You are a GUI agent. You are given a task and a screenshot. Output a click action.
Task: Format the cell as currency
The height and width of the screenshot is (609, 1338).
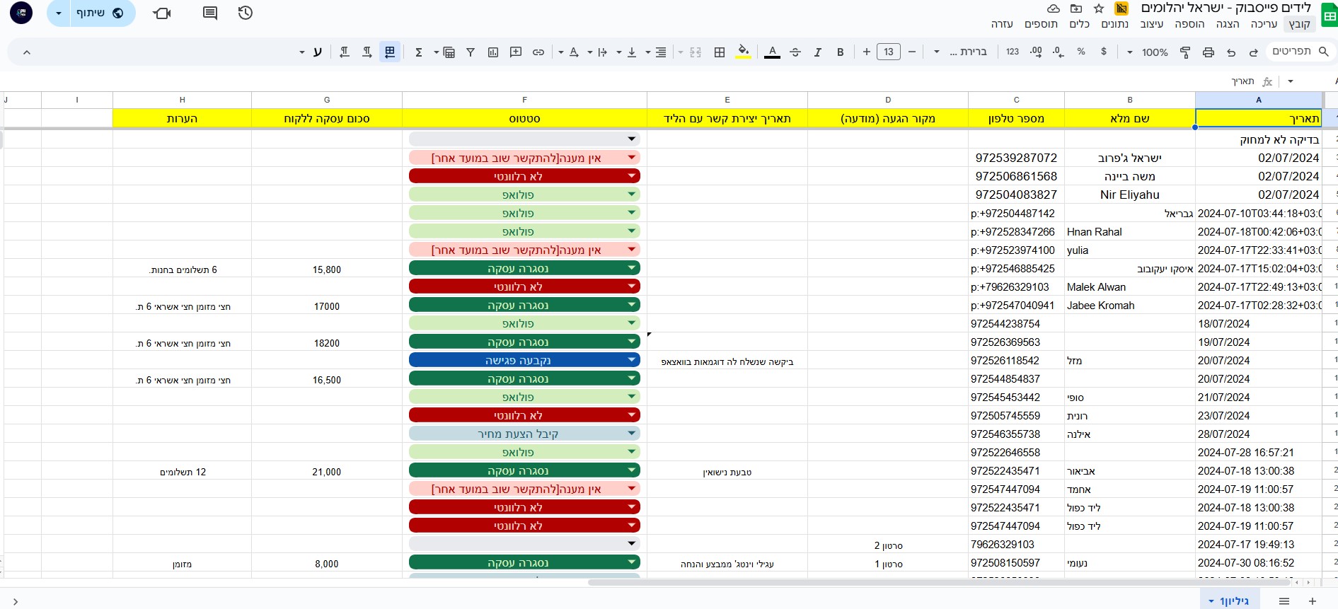click(1104, 52)
